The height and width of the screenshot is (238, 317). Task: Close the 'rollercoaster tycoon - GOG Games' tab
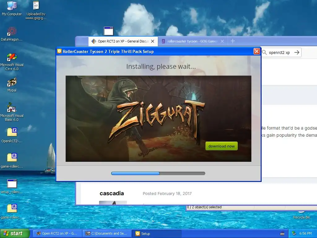(222, 41)
